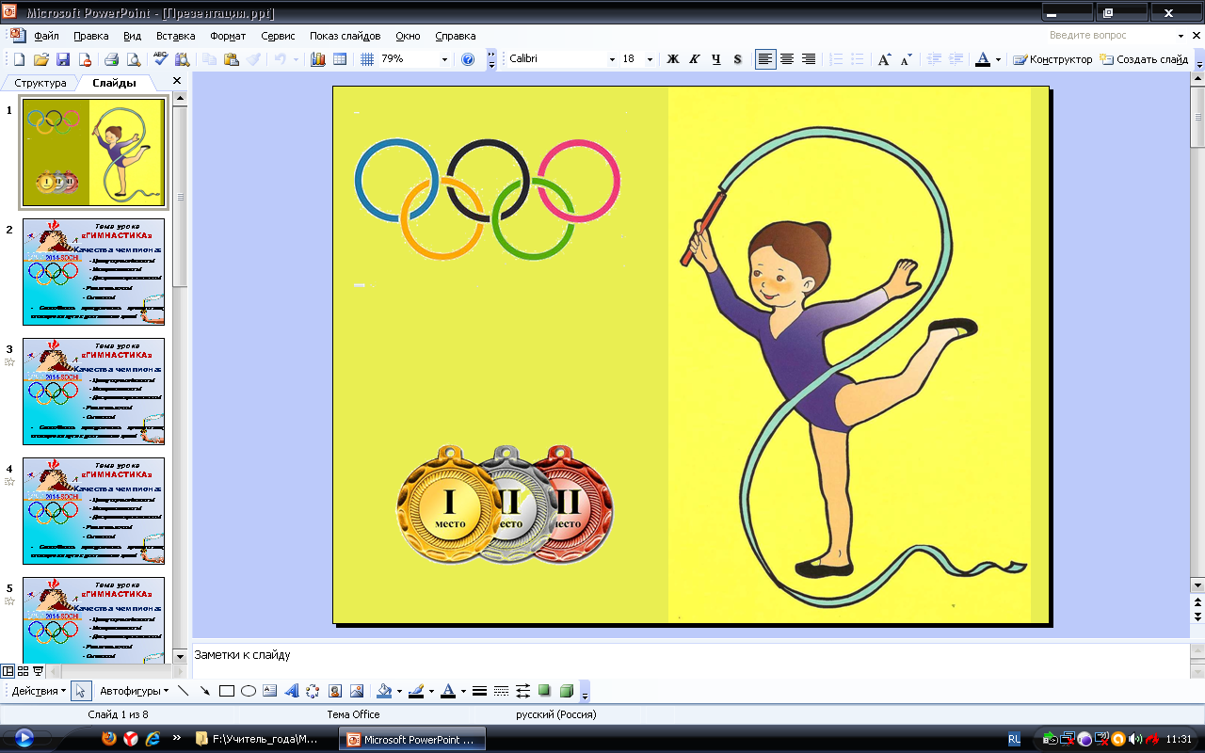
Task: Insert WordArt object
Action: click(x=292, y=691)
